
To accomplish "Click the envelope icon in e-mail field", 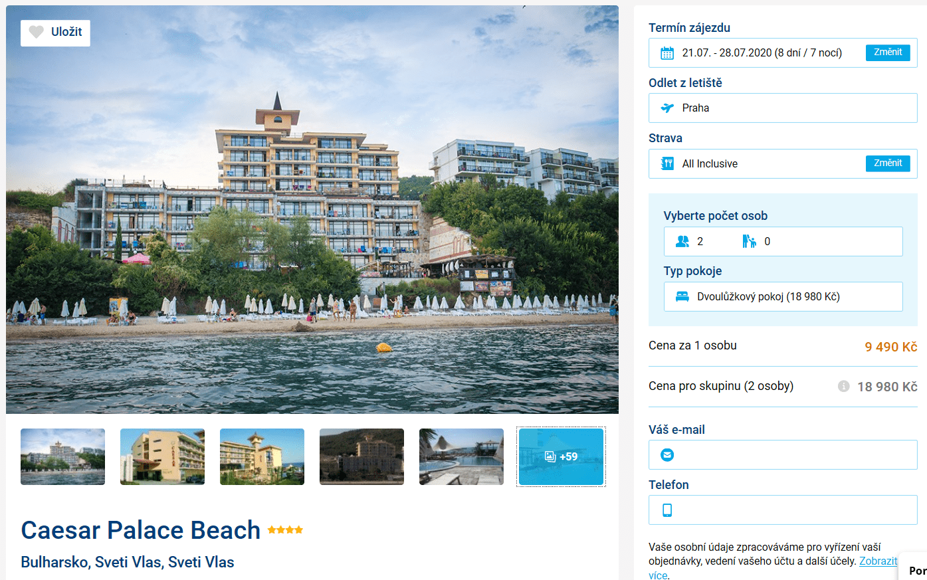I will pyautogui.click(x=667, y=455).
